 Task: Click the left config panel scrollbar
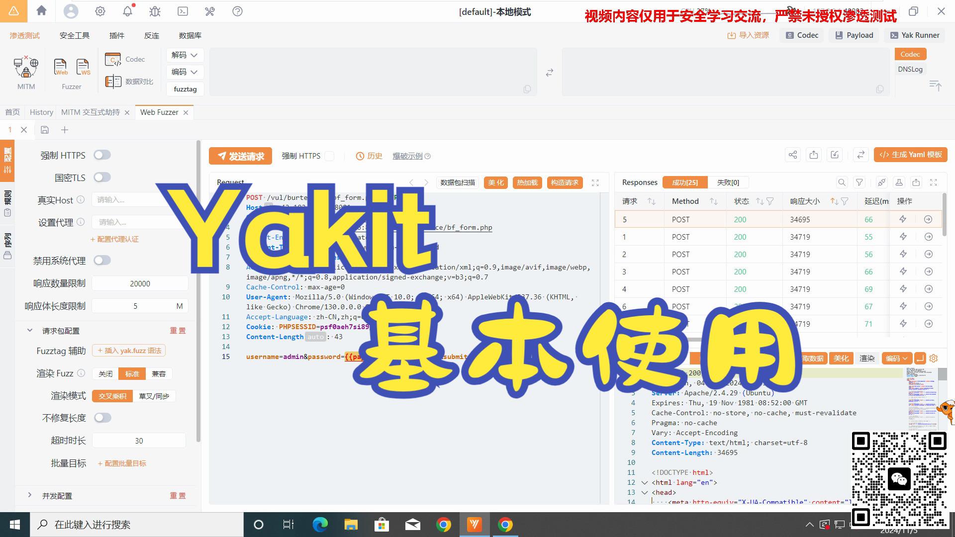pyautogui.click(x=198, y=291)
